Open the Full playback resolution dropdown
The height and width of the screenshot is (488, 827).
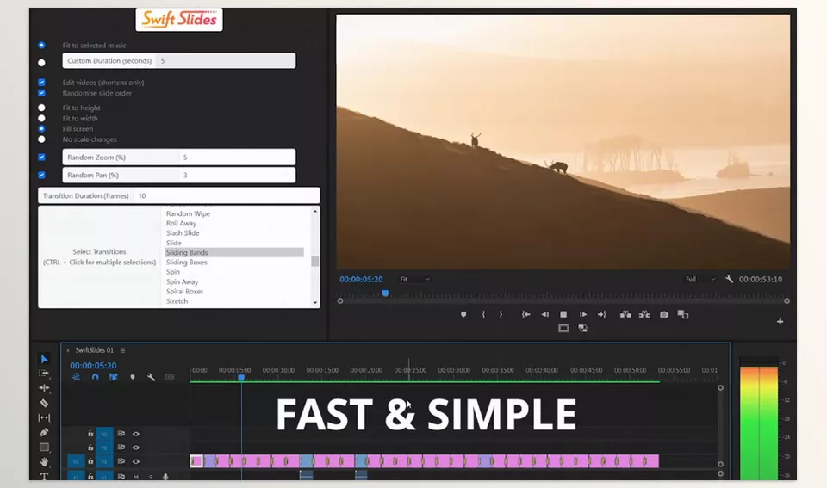[700, 279]
